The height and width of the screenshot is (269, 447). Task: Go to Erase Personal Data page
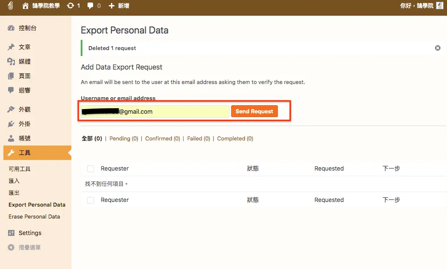(x=34, y=217)
